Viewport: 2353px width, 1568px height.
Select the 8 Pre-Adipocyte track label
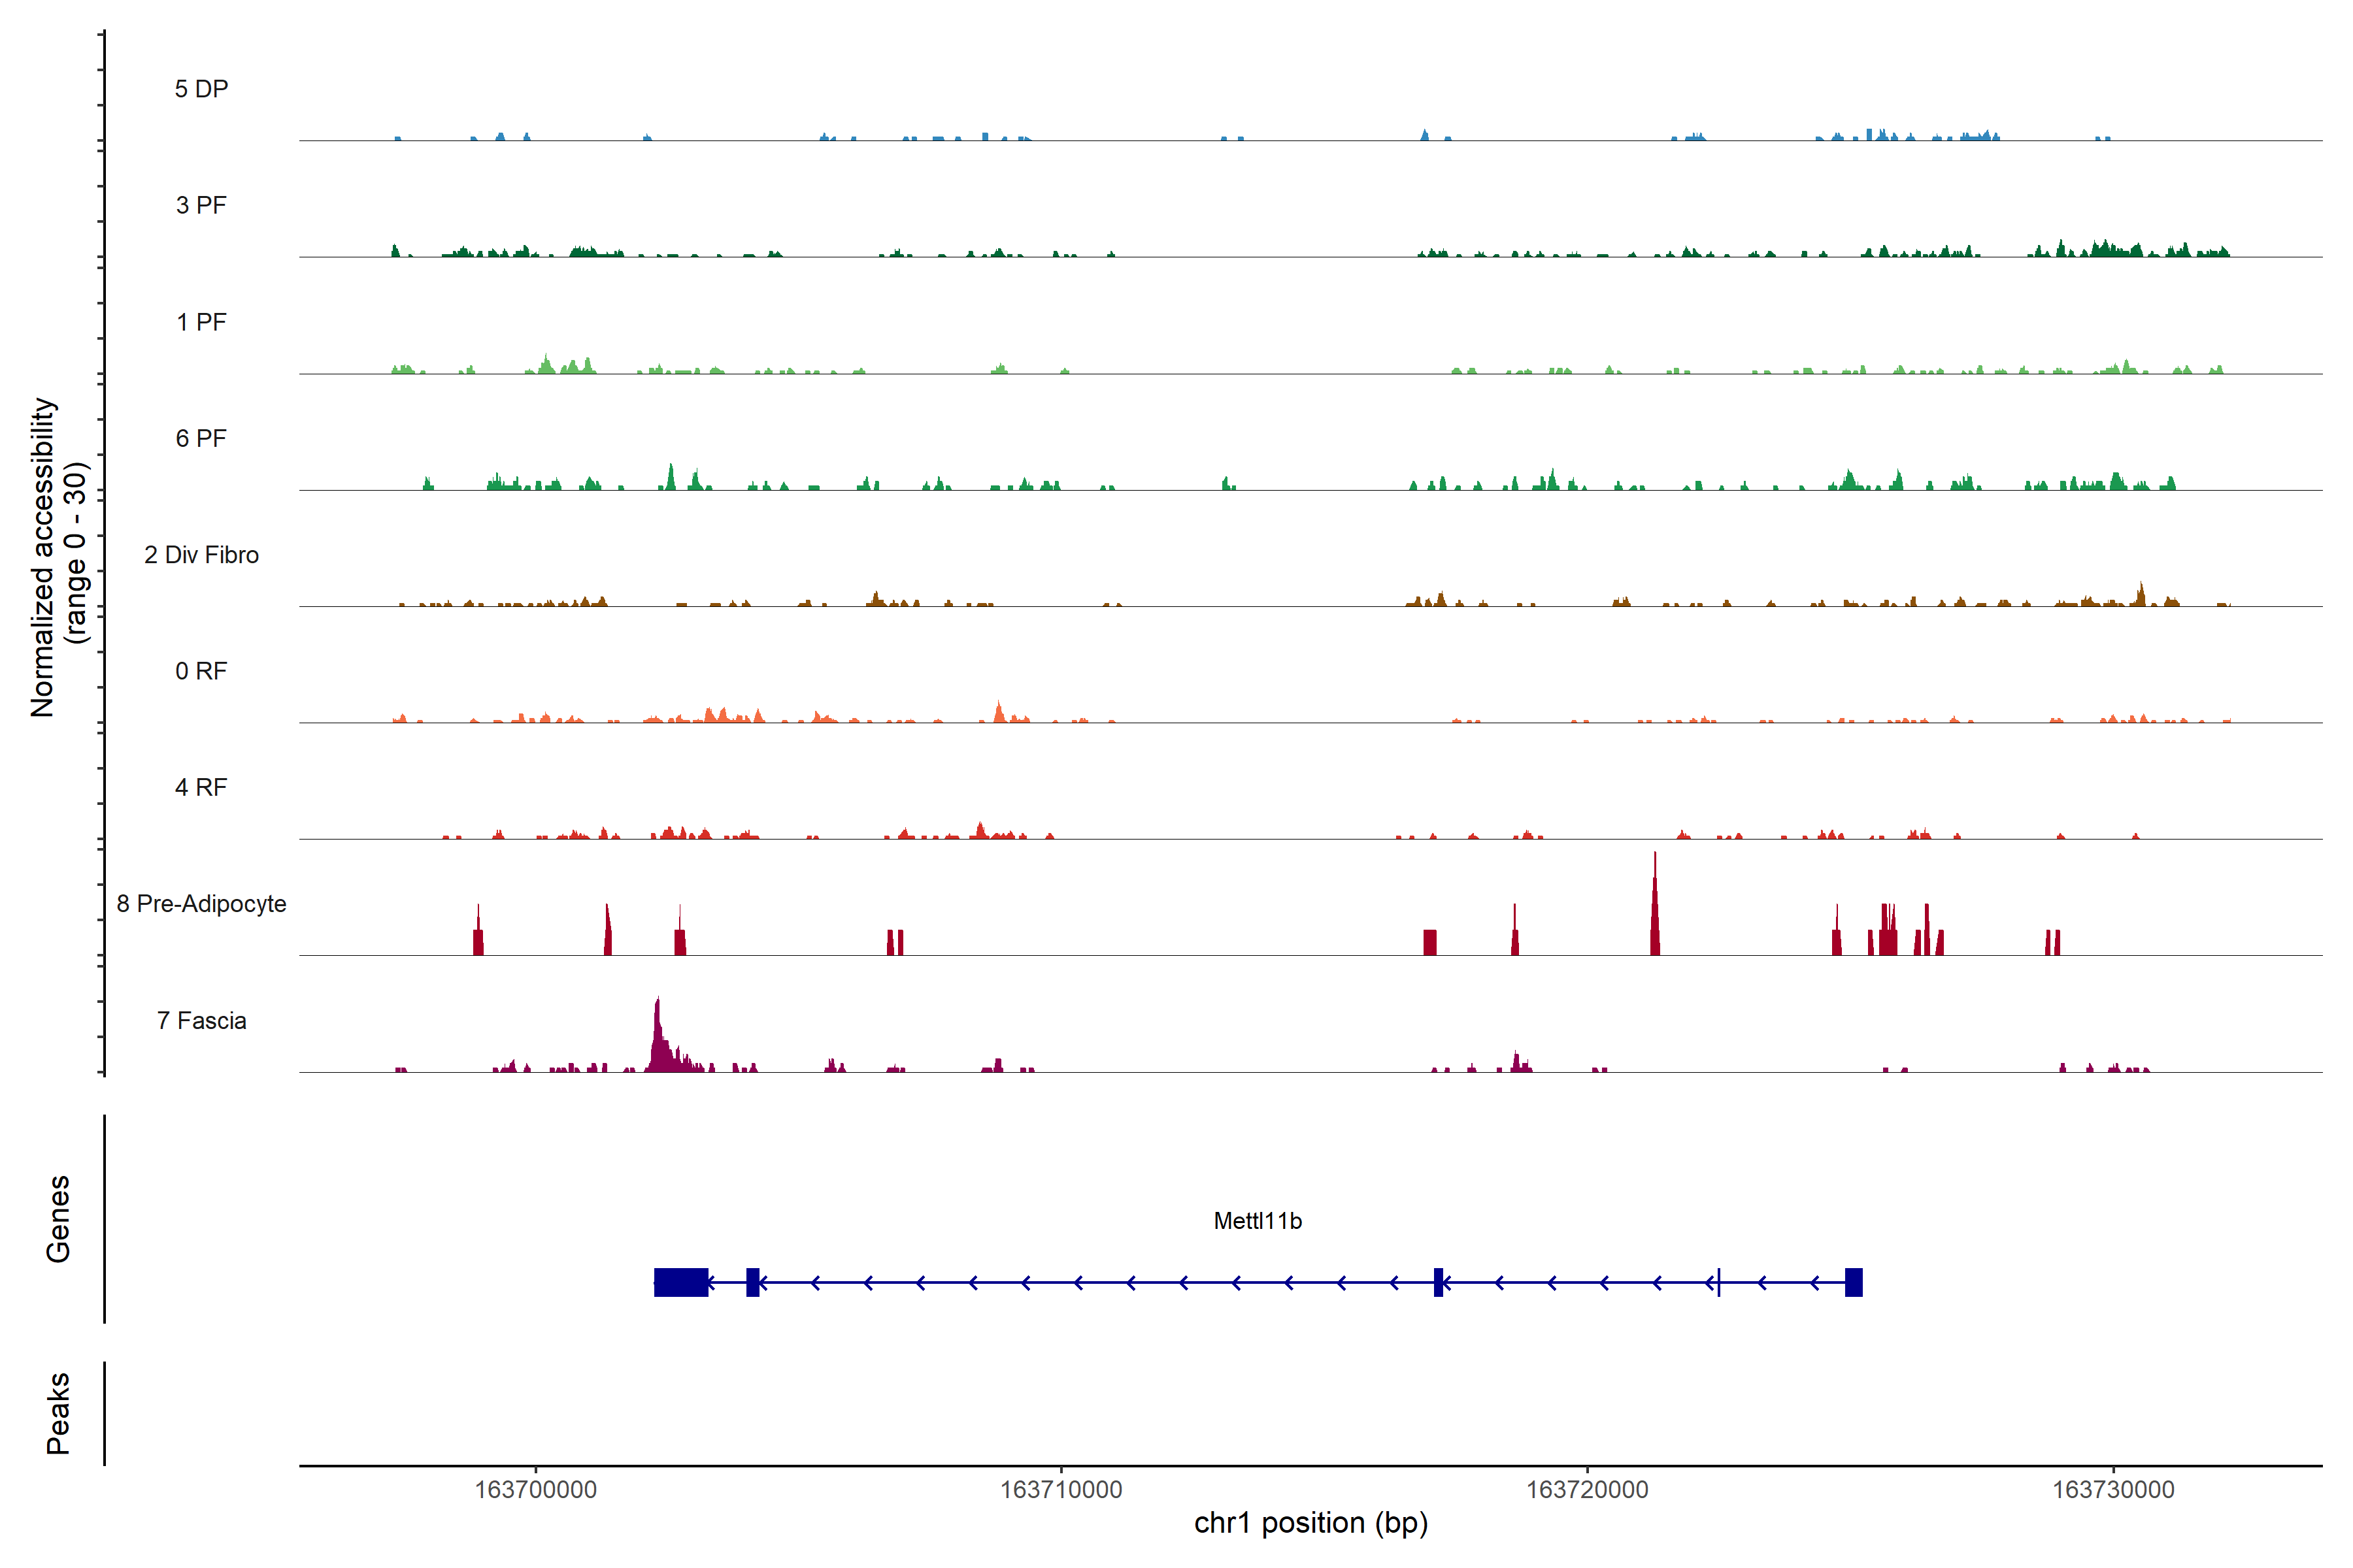(x=201, y=904)
